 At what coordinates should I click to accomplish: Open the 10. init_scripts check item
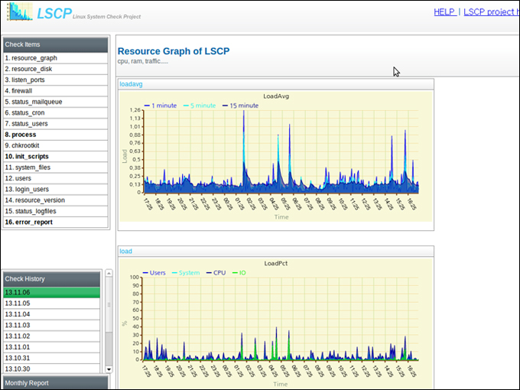pos(26,156)
